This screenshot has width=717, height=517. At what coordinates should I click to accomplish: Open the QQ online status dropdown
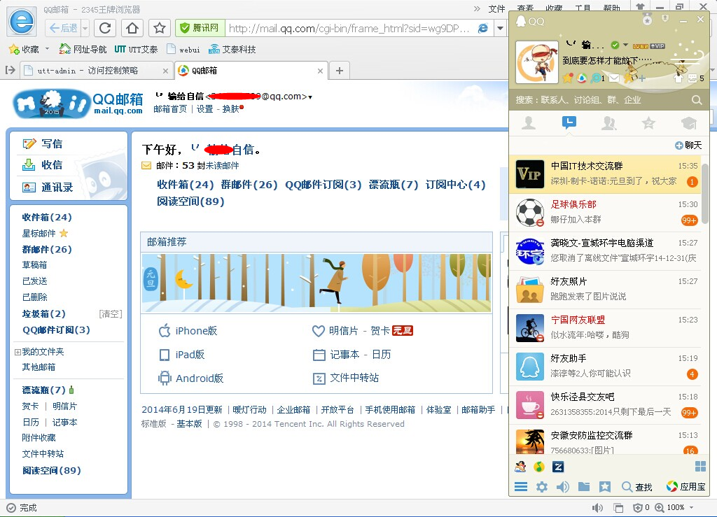pos(625,45)
